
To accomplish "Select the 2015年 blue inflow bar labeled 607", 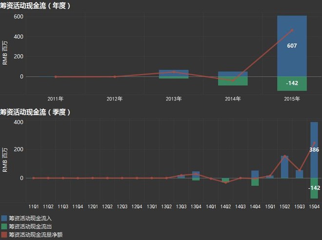I will coord(292,46).
